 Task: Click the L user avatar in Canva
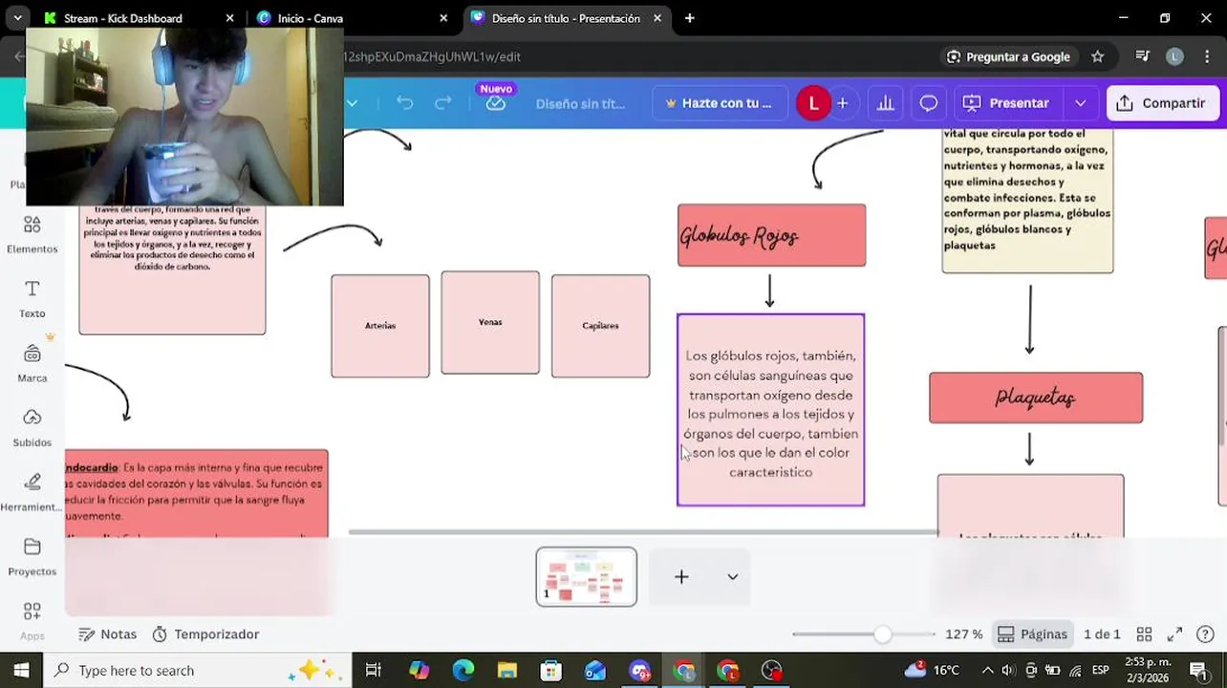[813, 103]
